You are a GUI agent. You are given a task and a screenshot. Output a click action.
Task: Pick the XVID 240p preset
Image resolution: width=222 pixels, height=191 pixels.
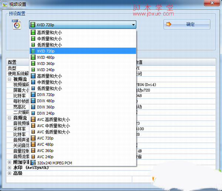pos(83,70)
